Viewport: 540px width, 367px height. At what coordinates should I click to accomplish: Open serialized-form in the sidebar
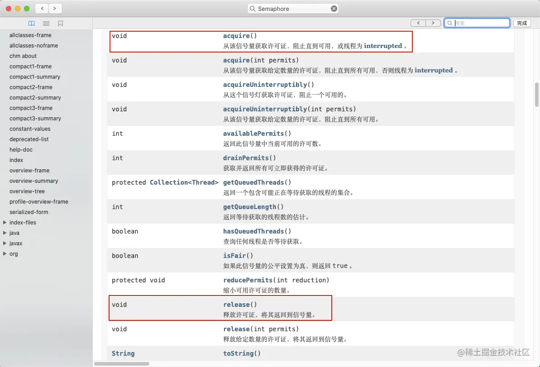pos(29,212)
